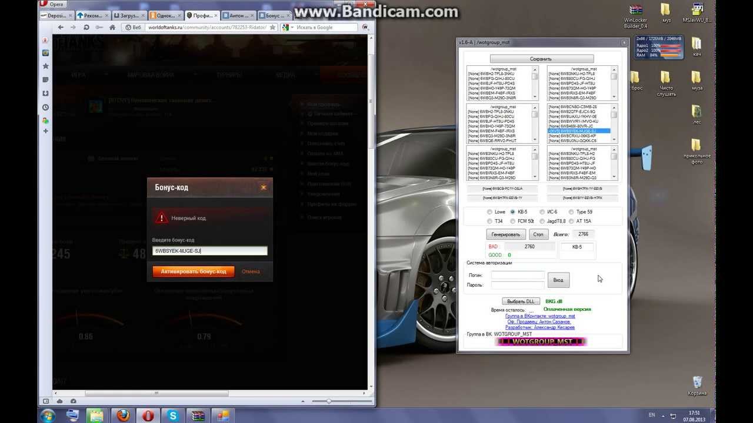Image resolution: width=753 pixels, height=423 pixels.
Task: Switch to the Однок... tab
Action: click(165, 16)
